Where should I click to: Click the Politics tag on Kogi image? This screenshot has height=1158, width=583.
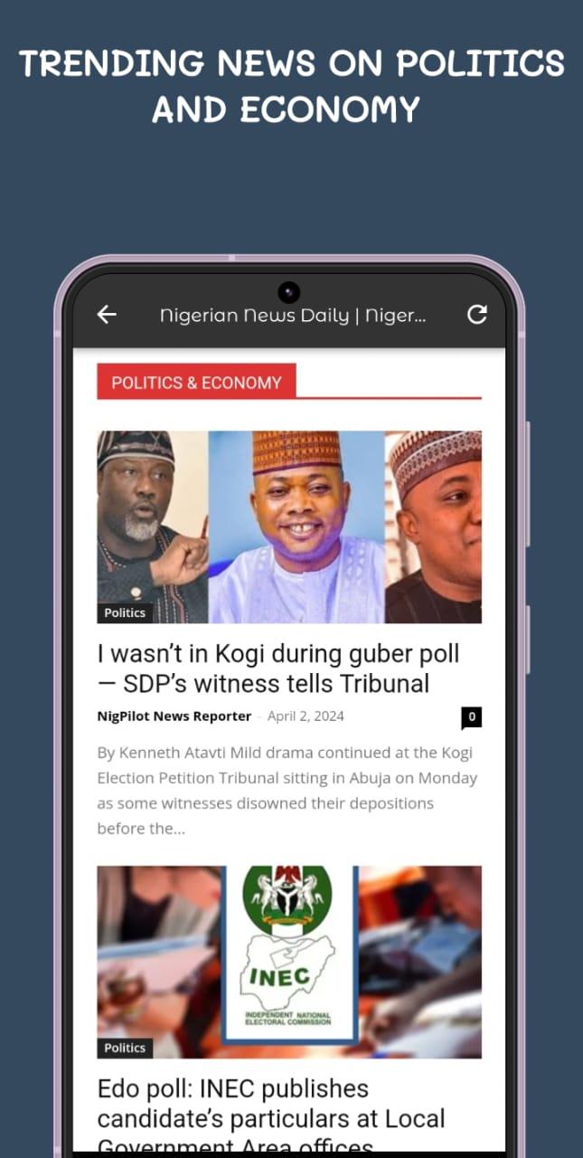(125, 612)
